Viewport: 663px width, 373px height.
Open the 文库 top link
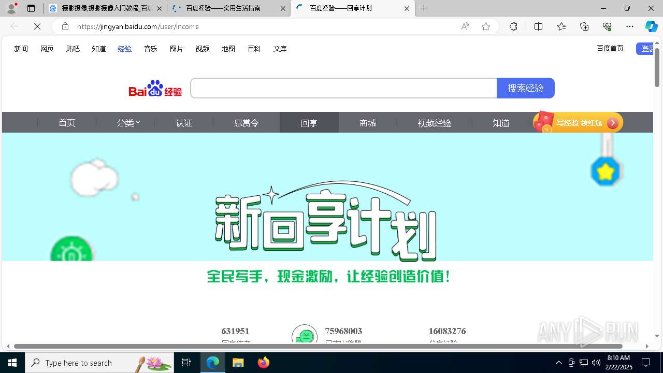(x=280, y=49)
